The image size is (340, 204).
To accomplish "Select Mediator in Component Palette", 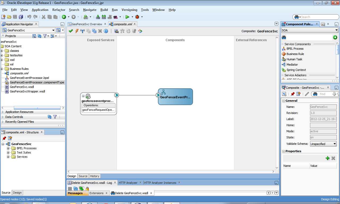I will coord(292,65).
